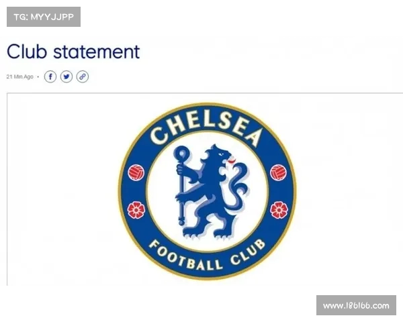Click the word Club in headline
Screen dimensions: 403x322
(x=27, y=52)
